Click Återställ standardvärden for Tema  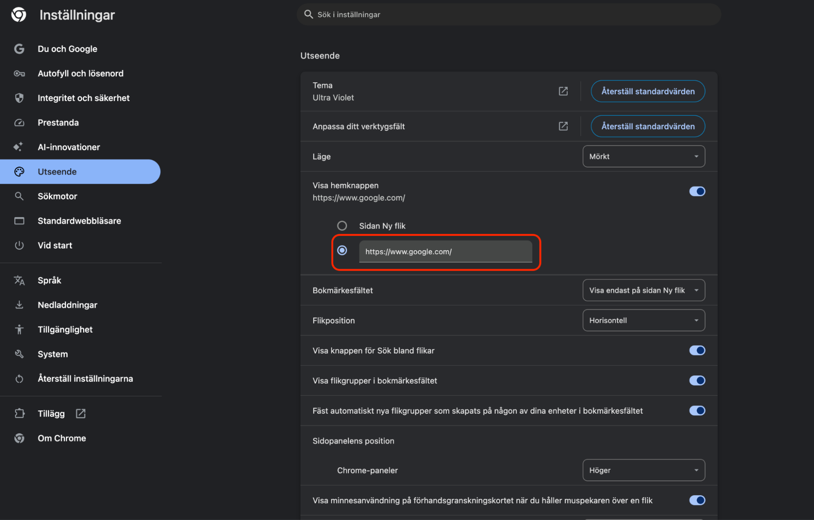click(x=648, y=91)
